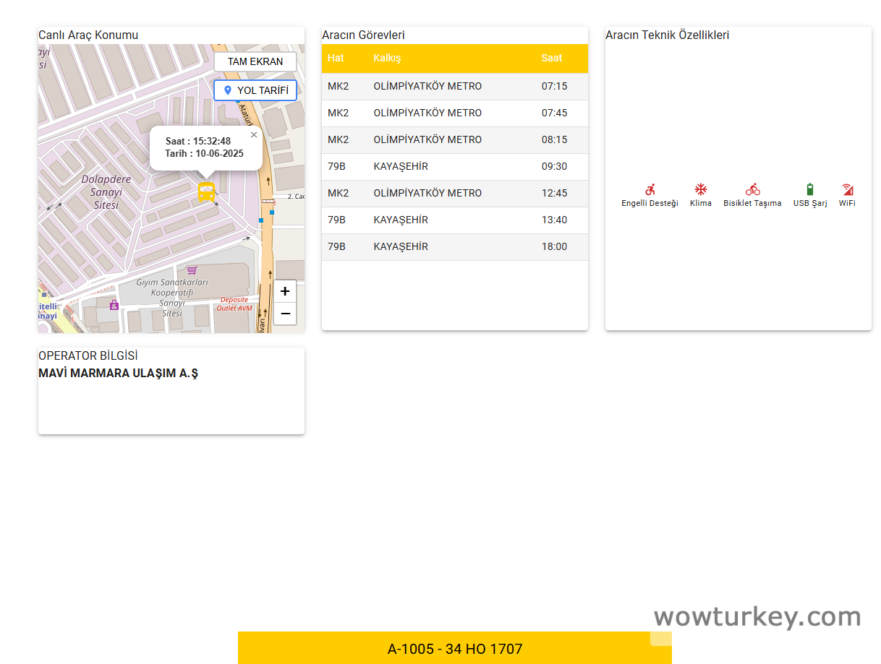881x664 pixels.
Task: Open the map in TAM EKRAN
Action: [x=255, y=61]
